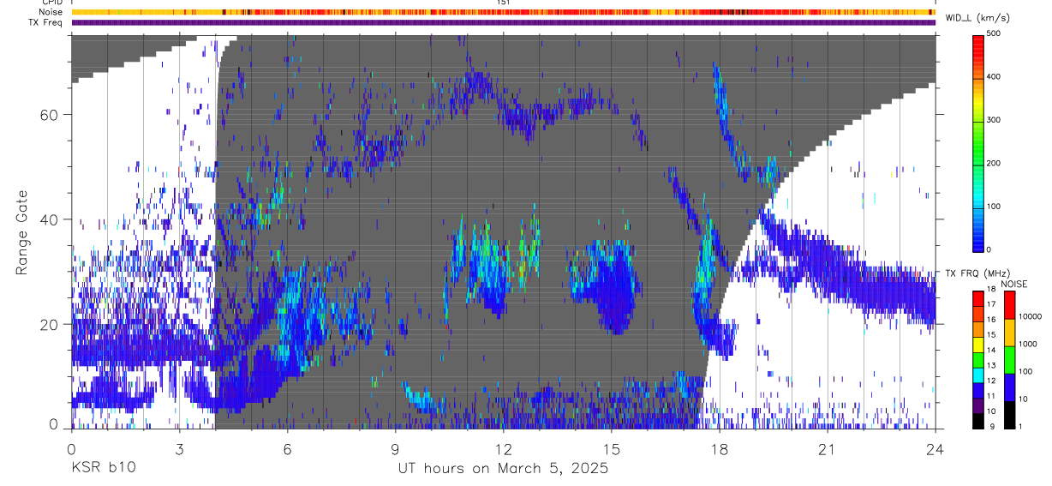This screenshot has height=486, width=1052.
Task: Click the '151' CPID value label
Action: click(x=503, y=3)
